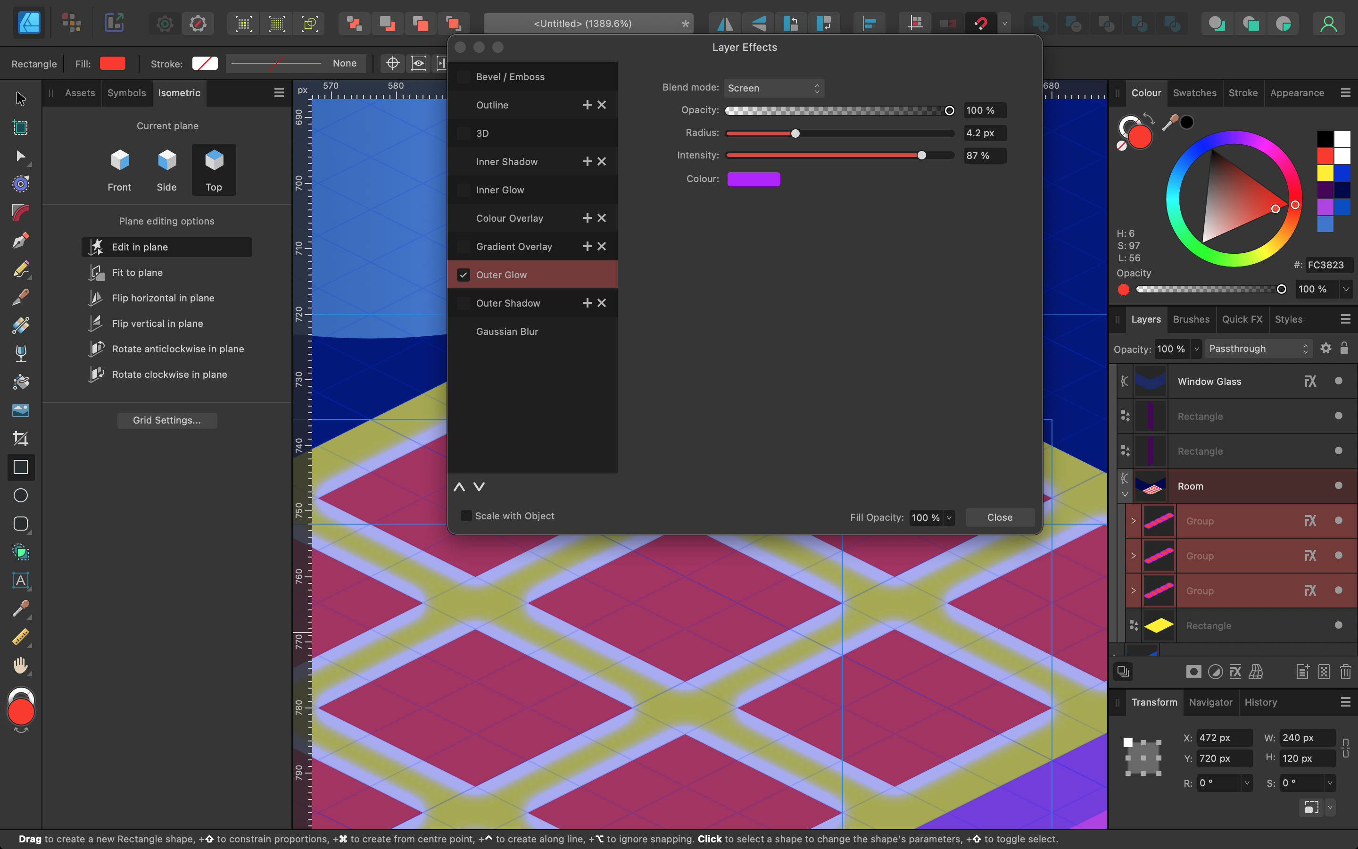Screen dimensions: 1358x849
Task: Click Rotate clockwise in plane
Action: pyautogui.click(x=166, y=374)
